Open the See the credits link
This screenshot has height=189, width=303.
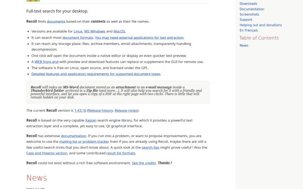144,163
